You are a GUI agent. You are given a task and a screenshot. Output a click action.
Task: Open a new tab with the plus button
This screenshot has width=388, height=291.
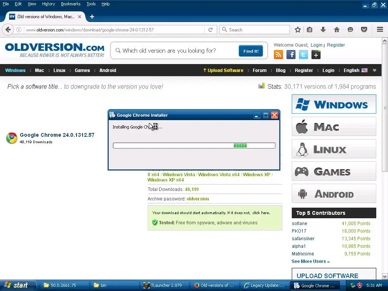92,17
